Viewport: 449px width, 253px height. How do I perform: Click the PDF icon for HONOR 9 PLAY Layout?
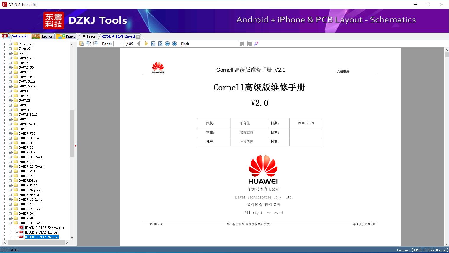pyautogui.click(x=21, y=232)
